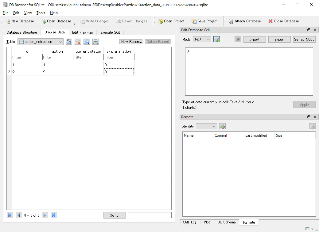This screenshot has width=319, height=232.
Task: Expand Open Database recent files arrow
Action: click(75, 24)
